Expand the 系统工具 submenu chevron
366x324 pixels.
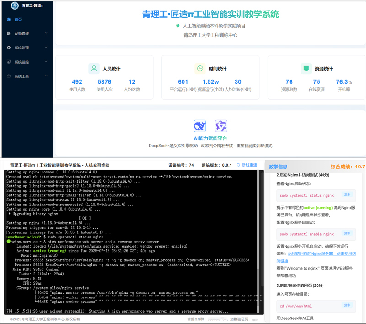[46, 76]
